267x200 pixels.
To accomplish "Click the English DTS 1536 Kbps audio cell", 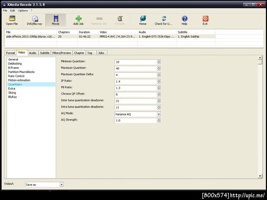I will [156, 36].
